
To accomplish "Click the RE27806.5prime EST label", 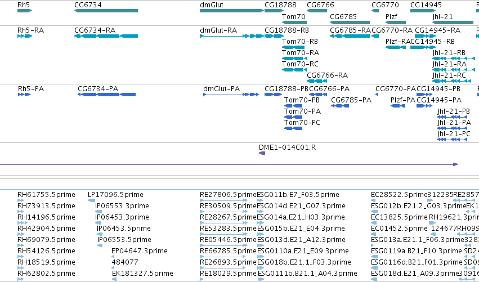I will pyautogui.click(x=228, y=195).
